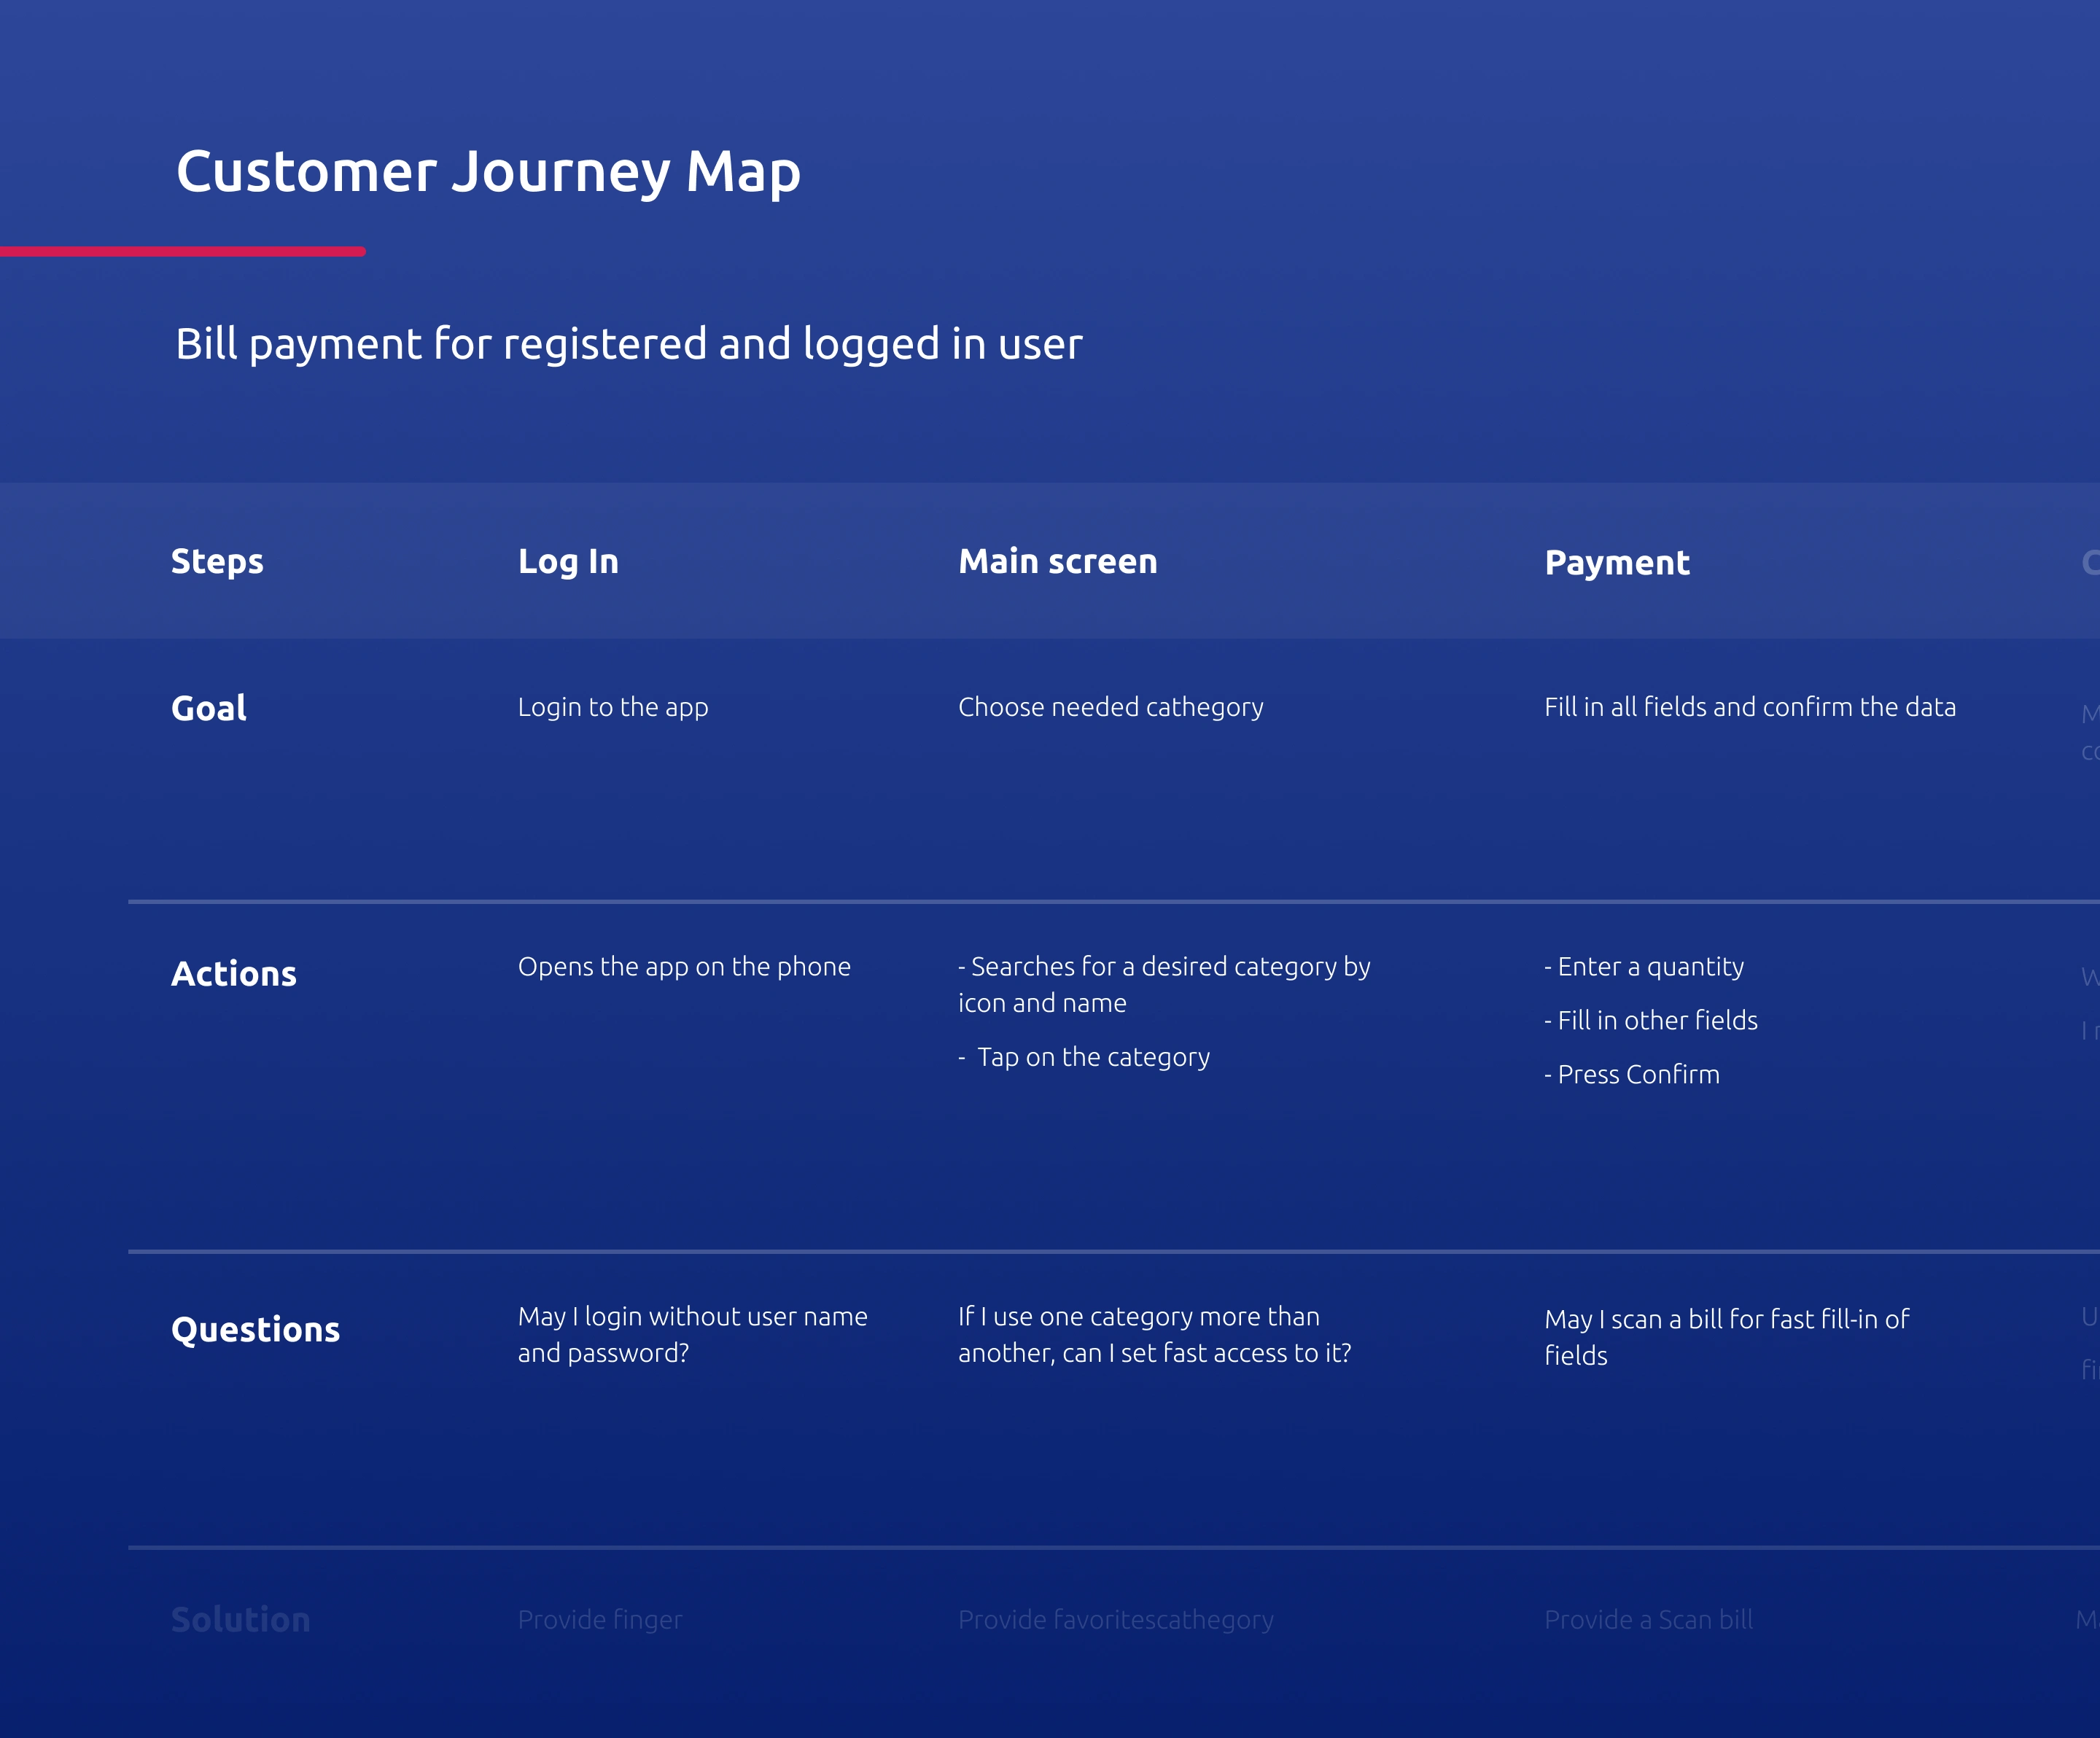Select the Log In column header
Screen dimensions: 2100x1738
pyautogui.click(x=568, y=561)
